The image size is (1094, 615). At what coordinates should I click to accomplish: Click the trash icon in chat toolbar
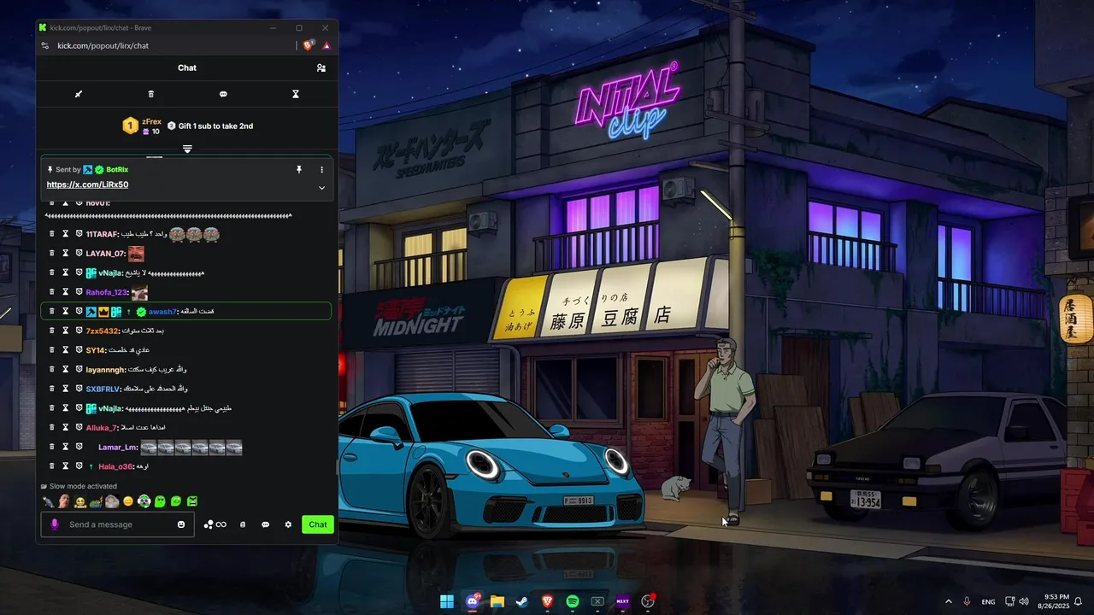tap(151, 94)
